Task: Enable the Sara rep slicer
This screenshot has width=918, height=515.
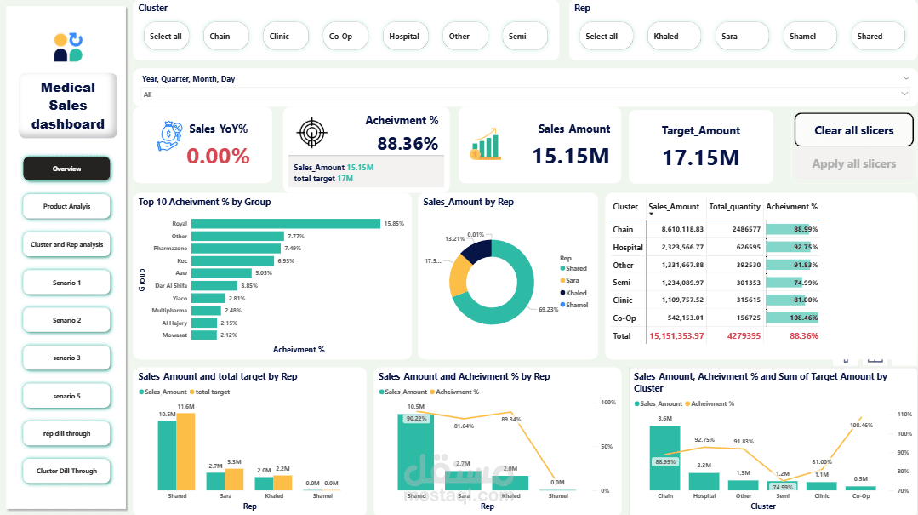Action: 742,36
